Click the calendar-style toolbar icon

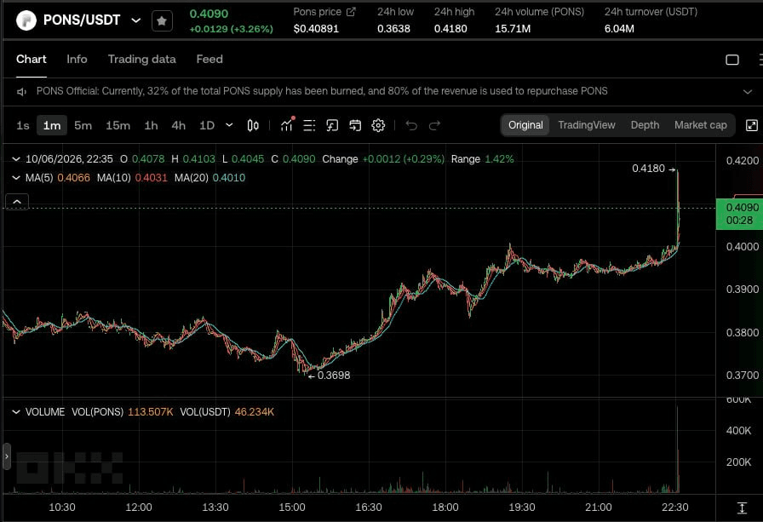click(x=355, y=125)
